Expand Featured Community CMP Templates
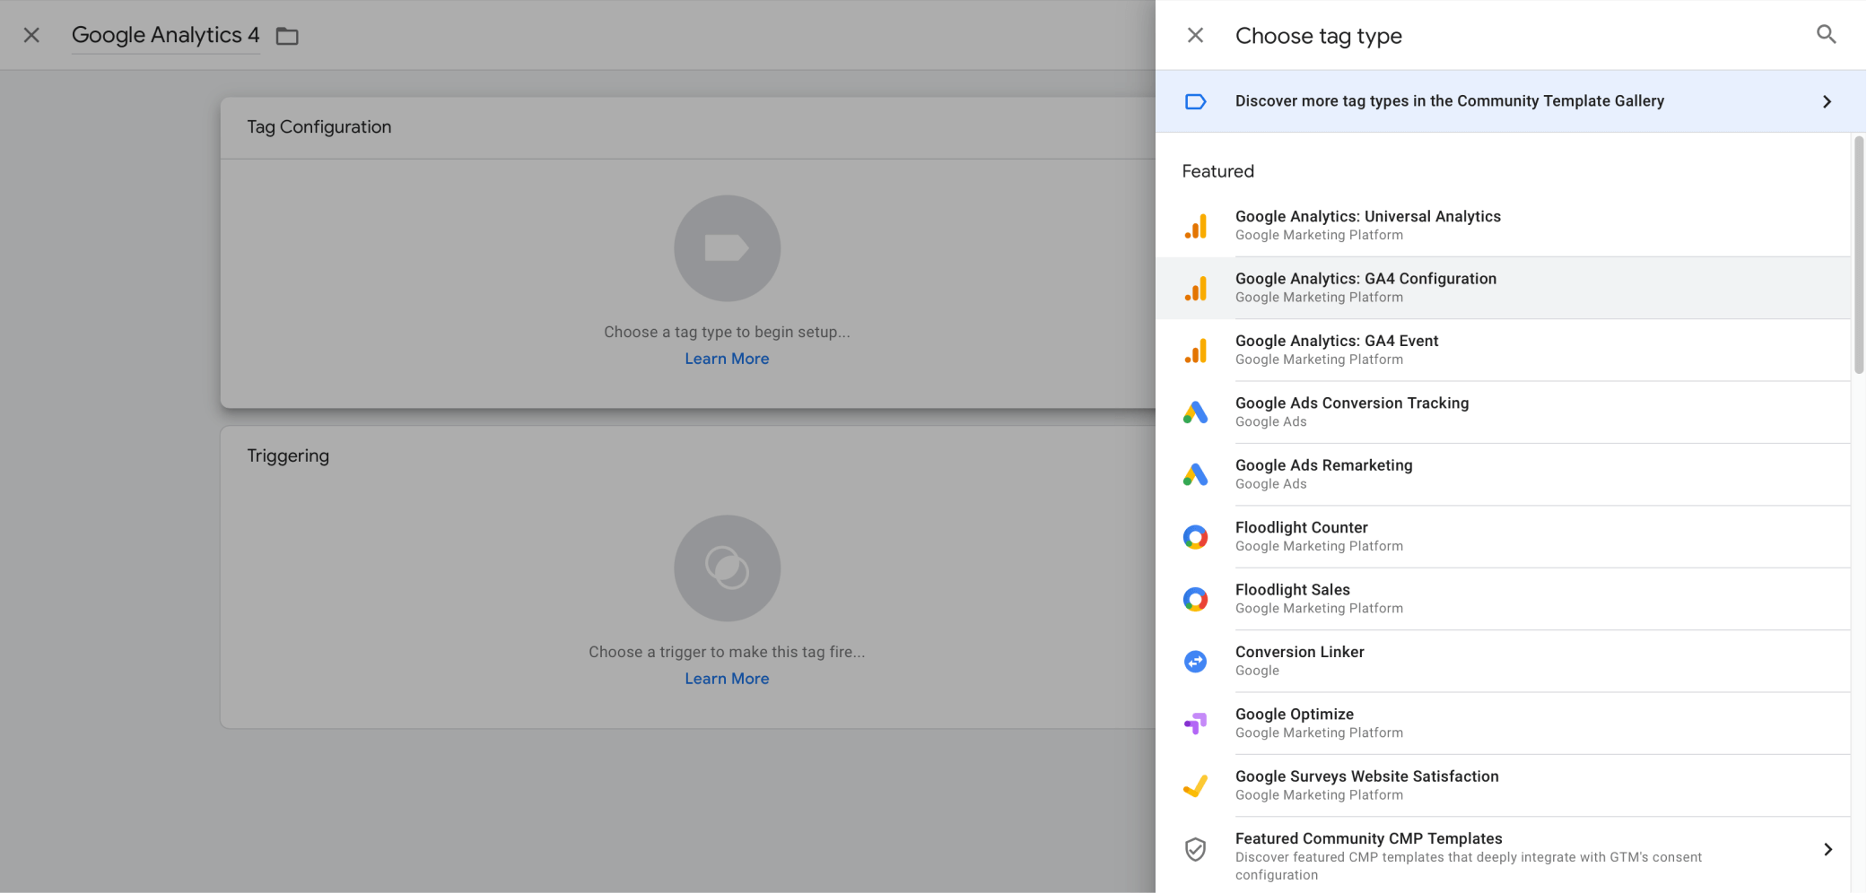 (x=1828, y=849)
